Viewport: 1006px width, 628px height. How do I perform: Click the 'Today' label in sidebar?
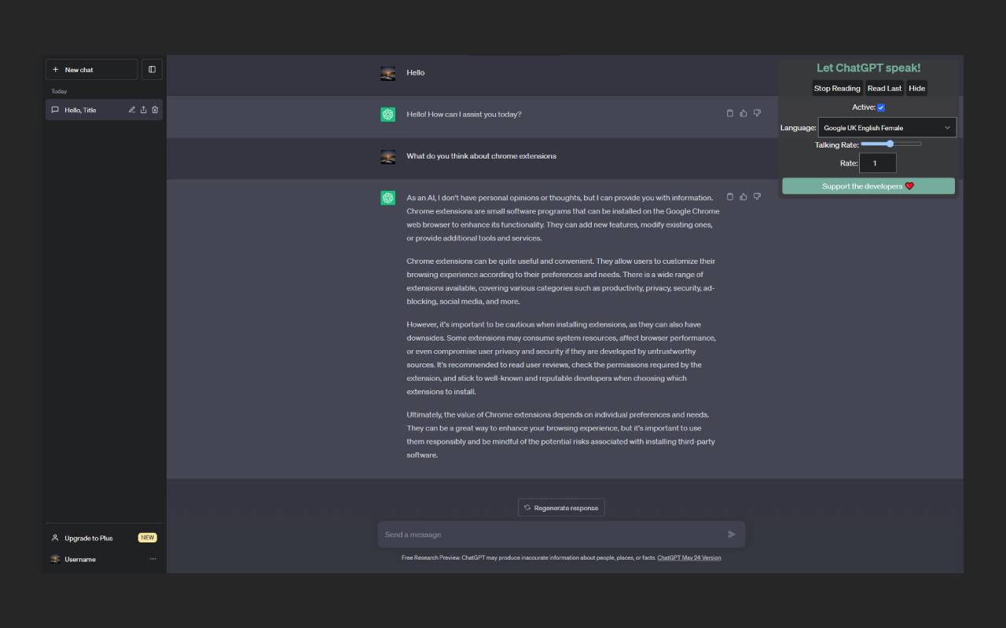59,91
